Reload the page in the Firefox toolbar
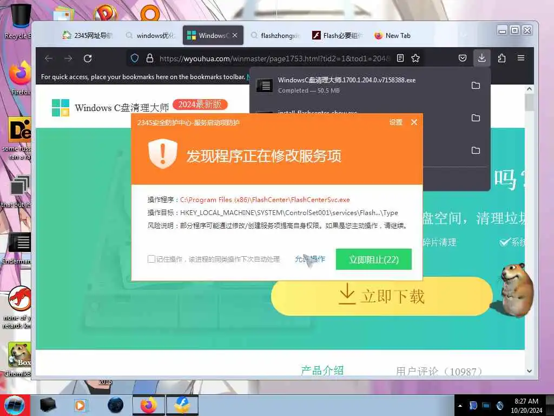This screenshot has height=416, width=554. click(x=88, y=58)
